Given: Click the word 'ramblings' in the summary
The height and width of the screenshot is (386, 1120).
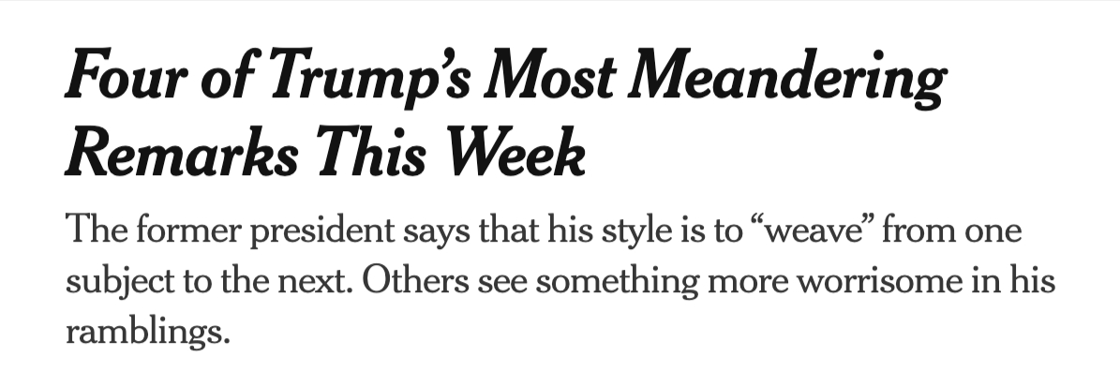Looking at the screenshot, I should 147,330.
